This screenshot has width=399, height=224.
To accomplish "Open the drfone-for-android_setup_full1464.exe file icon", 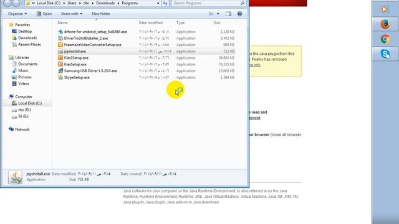I will (x=60, y=32).
